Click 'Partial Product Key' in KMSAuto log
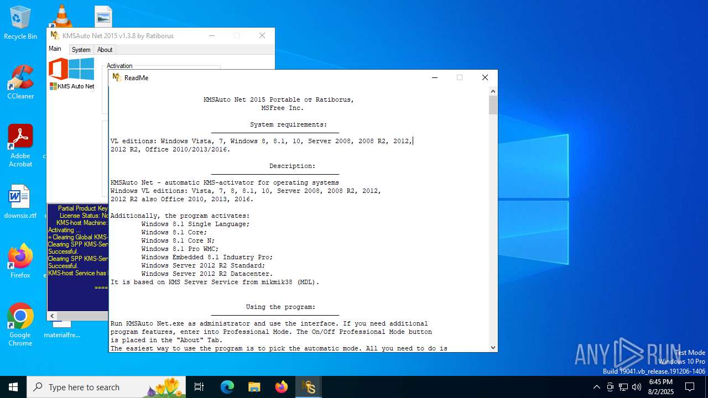Image resolution: width=708 pixels, height=398 pixels. pos(83,208)
